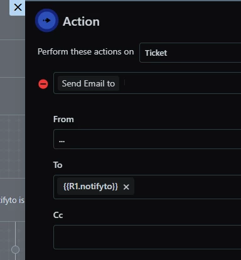Screen dimensions: 241x260
Task: Click into the To recipients field
Action: pyautogui.click(x=187, y=187)
